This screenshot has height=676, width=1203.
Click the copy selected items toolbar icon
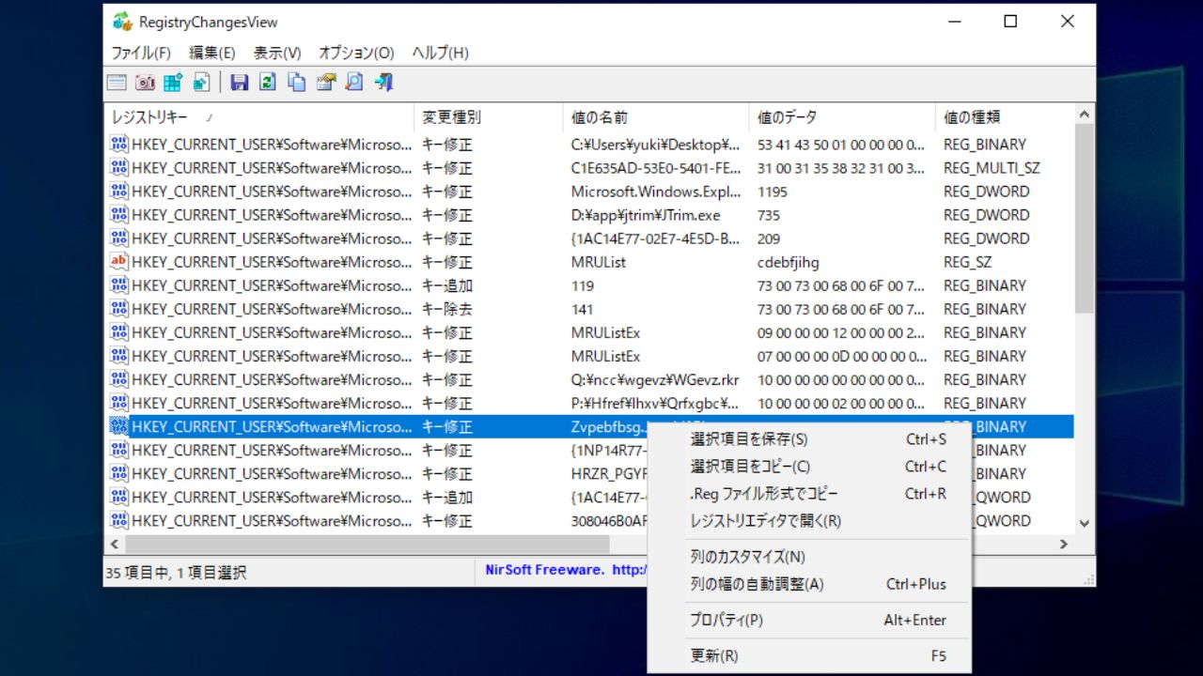point(297,83)
